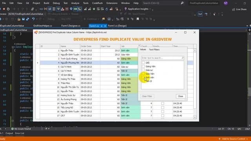The width and height of the screenshot is (251, 141).
Task: Open file using the folder toolbar icon
Action: pyautogui.click(x=19, y=19)
